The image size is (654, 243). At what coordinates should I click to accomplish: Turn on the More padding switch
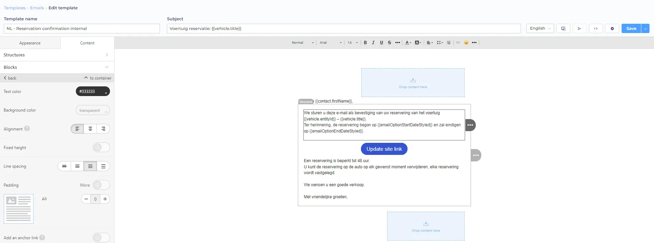click(x=101, y=185)
